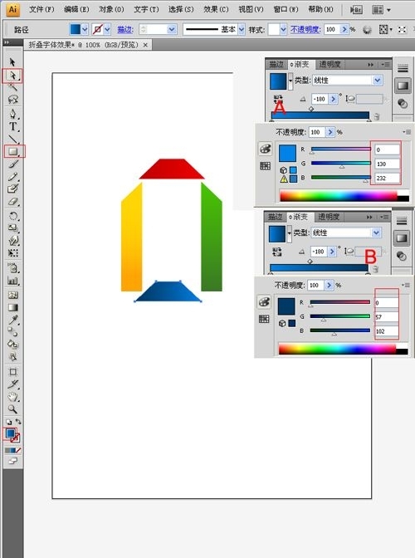This screenshot has width=415, height=558.
Task: Bring the Fill swatch forward in toolbox
Action: pyautogui.click(x=10, y=433)
